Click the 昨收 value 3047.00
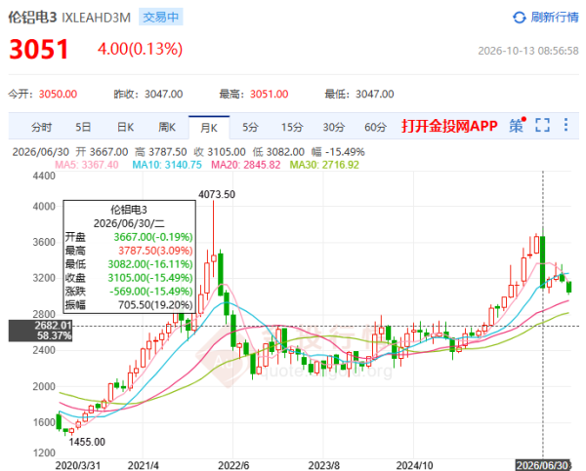This screenshot has width=586, height=471. pos(164,94)
